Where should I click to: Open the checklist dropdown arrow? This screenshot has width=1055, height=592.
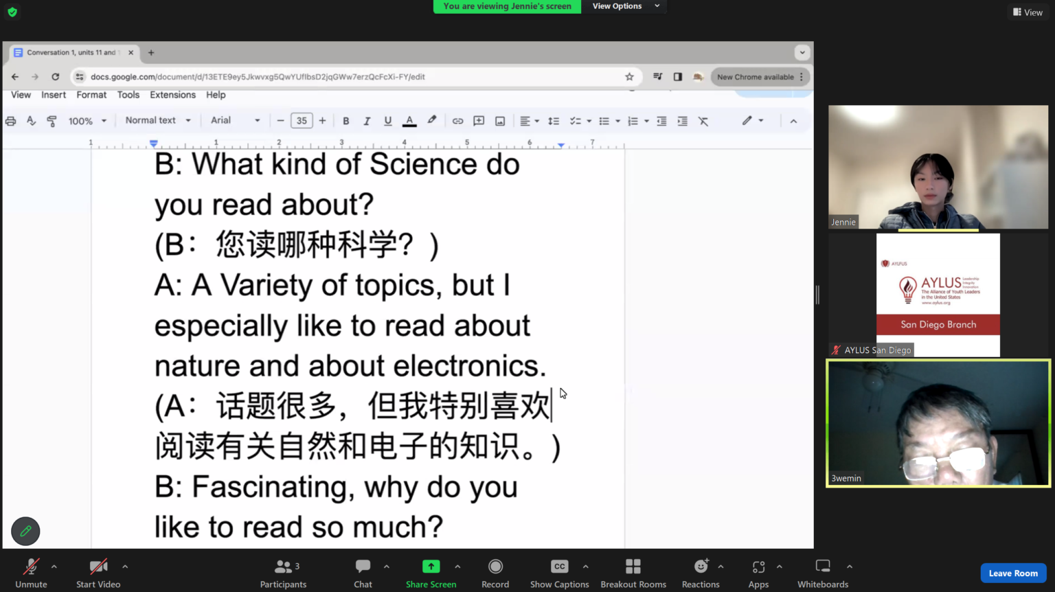point(589,121)
